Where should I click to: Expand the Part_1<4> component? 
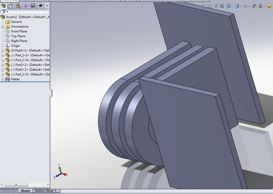coord(3,60)
